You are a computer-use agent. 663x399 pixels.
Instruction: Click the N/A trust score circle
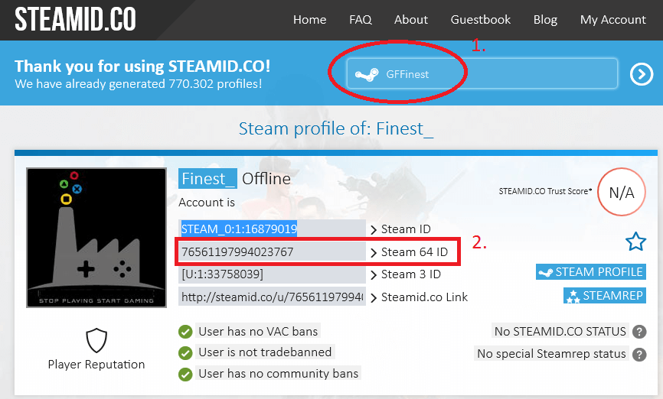click(x=621, y=192)
